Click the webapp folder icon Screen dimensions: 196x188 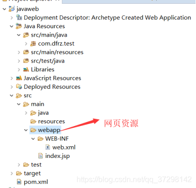[x=33, y=130]
